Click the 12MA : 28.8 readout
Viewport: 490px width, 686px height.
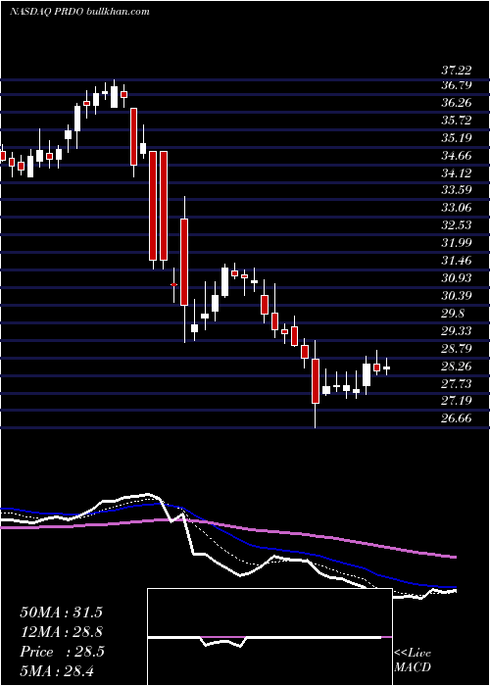click(x=61, y=632)
